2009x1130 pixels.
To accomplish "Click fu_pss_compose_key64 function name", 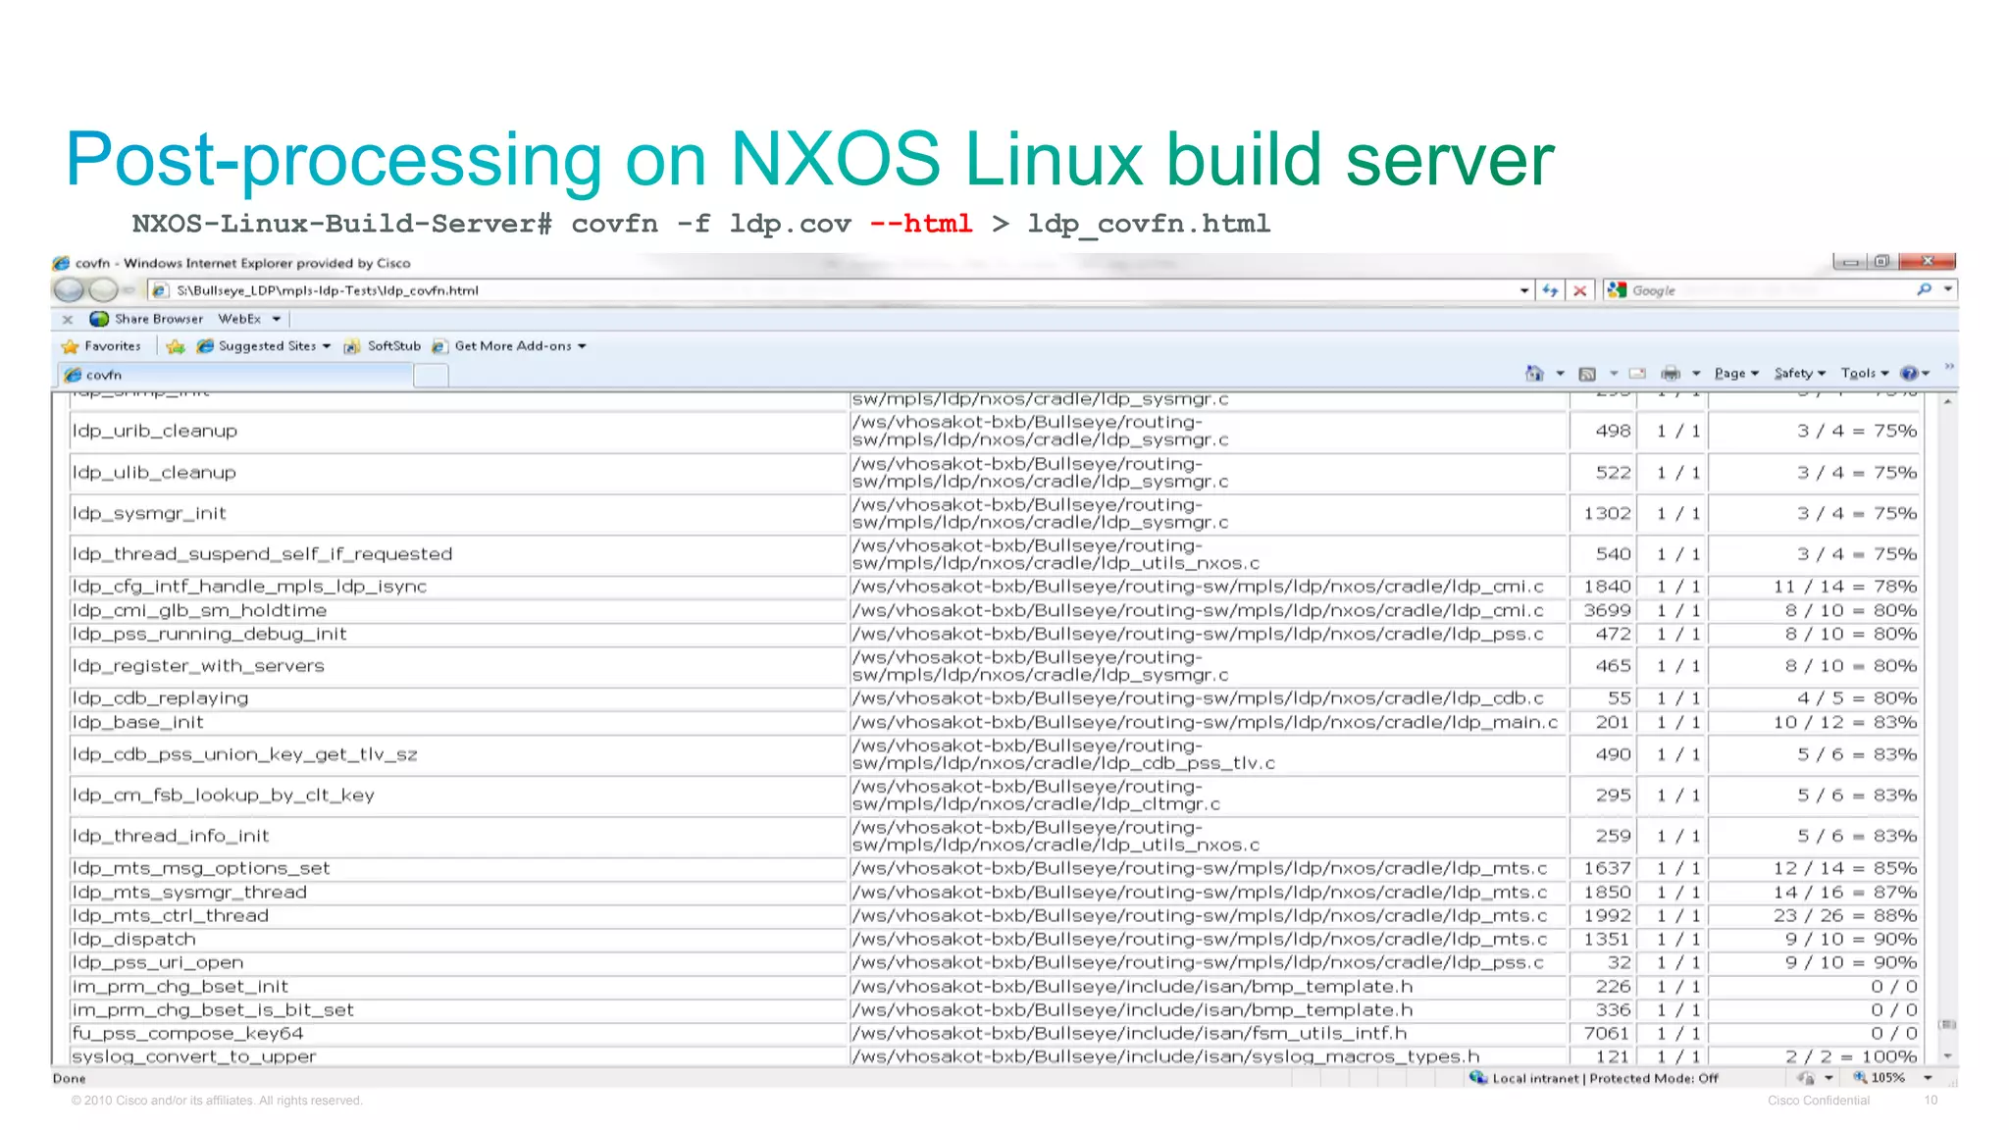I will click(187, 1033).
